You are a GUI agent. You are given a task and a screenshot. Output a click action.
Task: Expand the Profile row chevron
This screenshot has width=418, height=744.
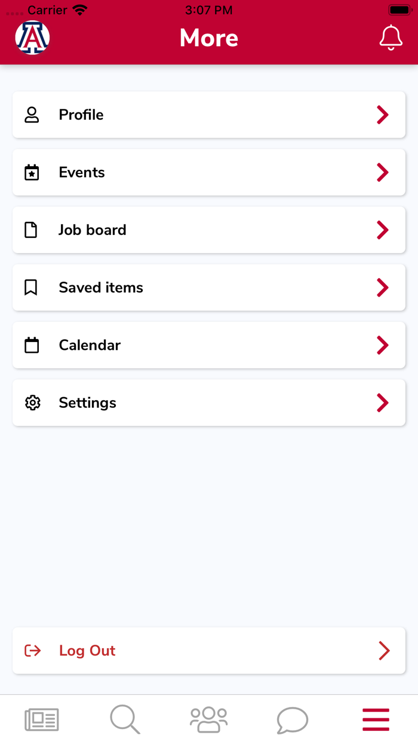[383, 115]
